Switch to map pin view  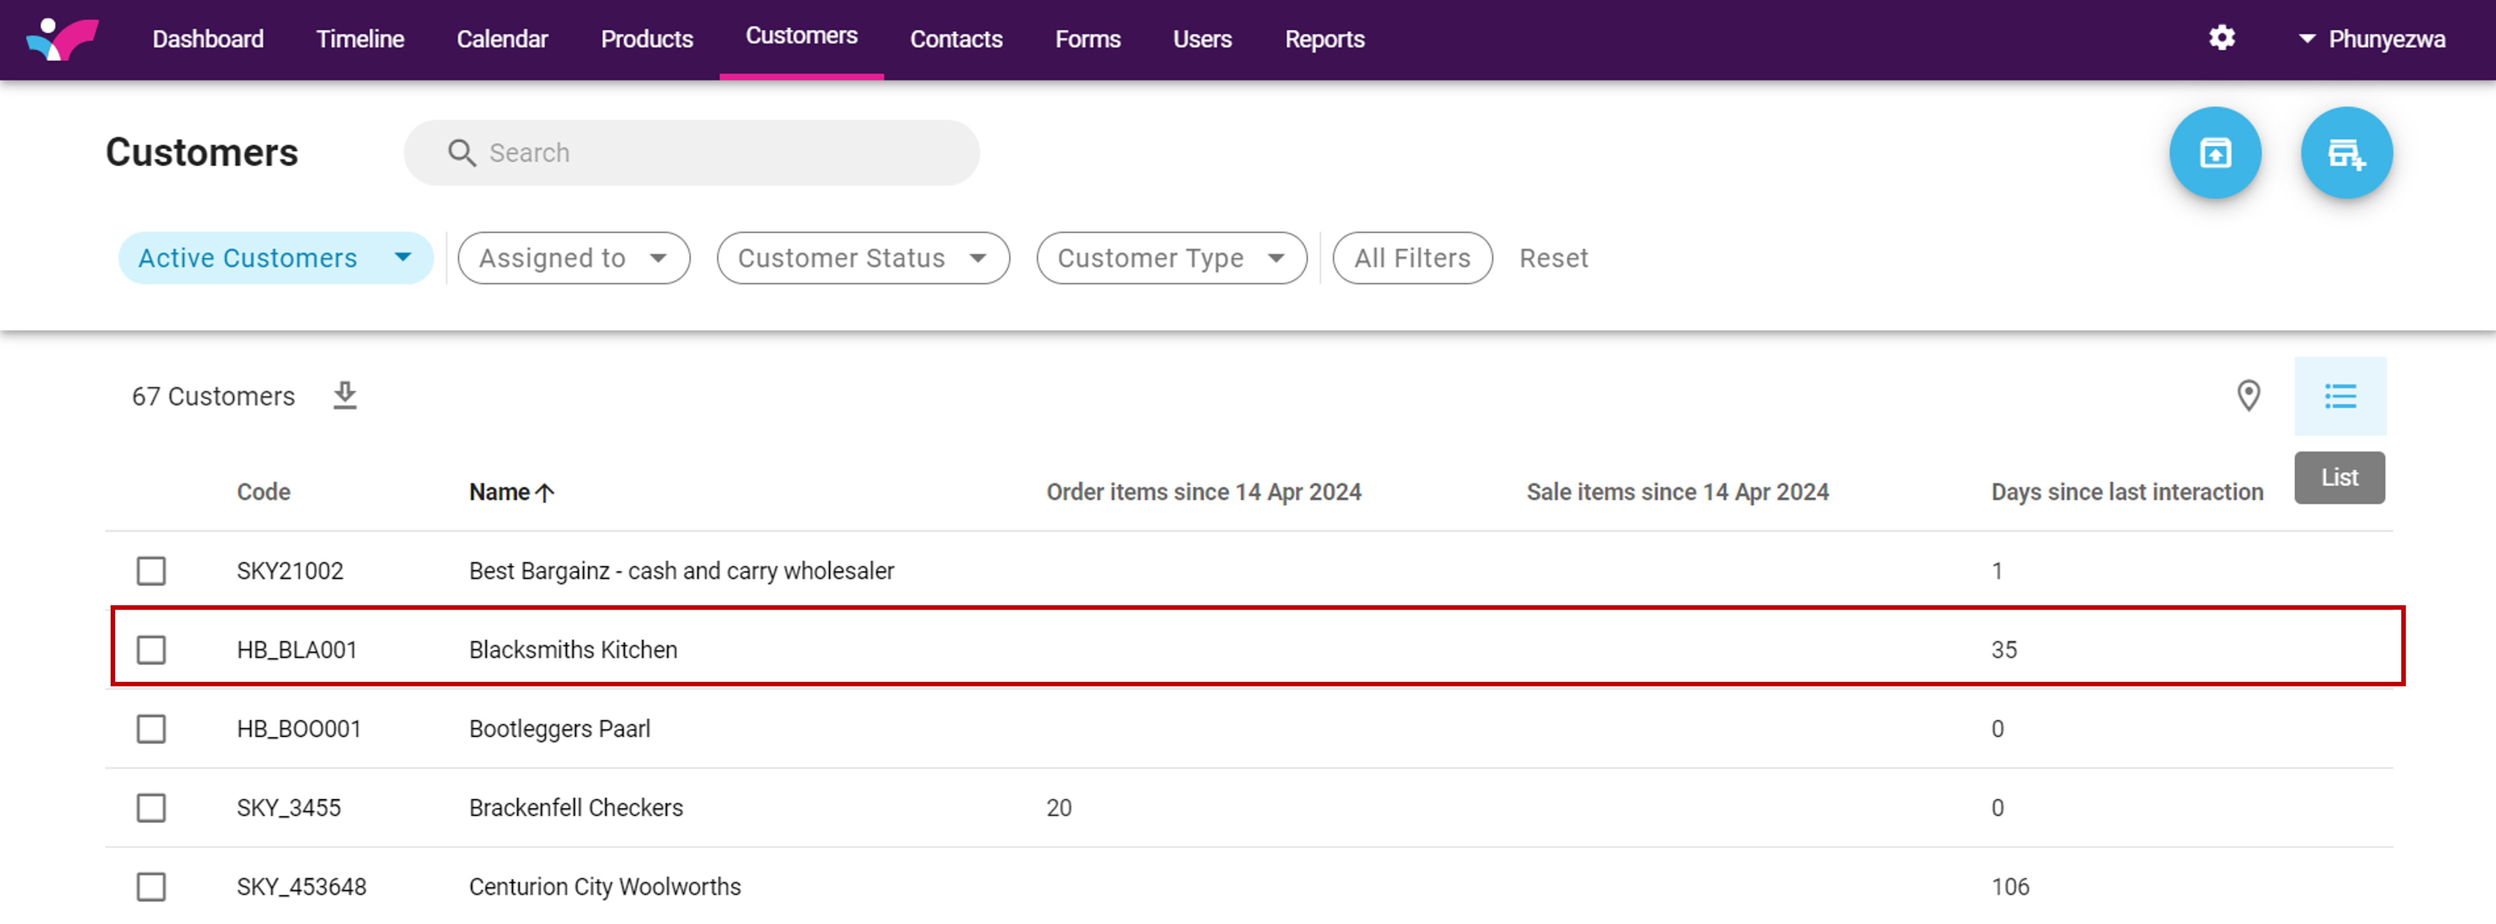[2248, 396]
